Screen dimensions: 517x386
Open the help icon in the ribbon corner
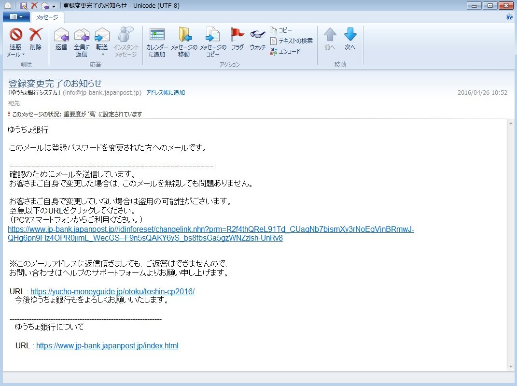pos(509,17)
